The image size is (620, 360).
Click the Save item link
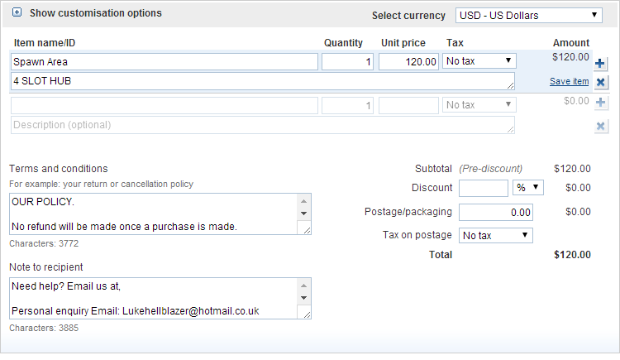click(569, 81)
